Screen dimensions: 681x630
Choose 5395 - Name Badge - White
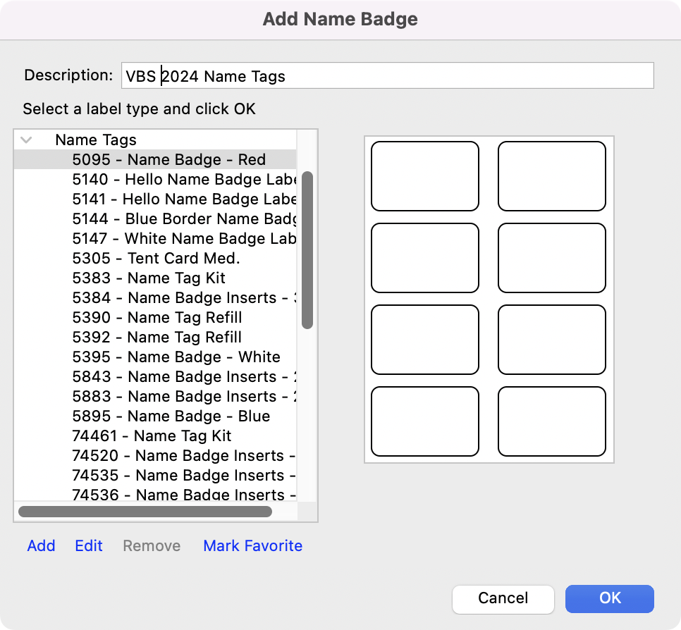pos(176,357)
